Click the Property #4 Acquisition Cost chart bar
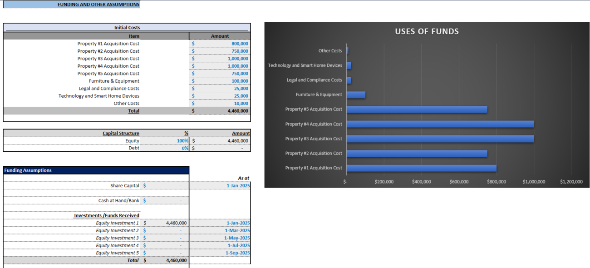Image resolution: width=590 pixels, height=268 pixels. [x=440, y=124]
